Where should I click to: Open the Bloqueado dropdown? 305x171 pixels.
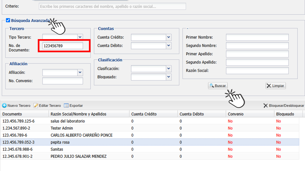coord(169,77)
